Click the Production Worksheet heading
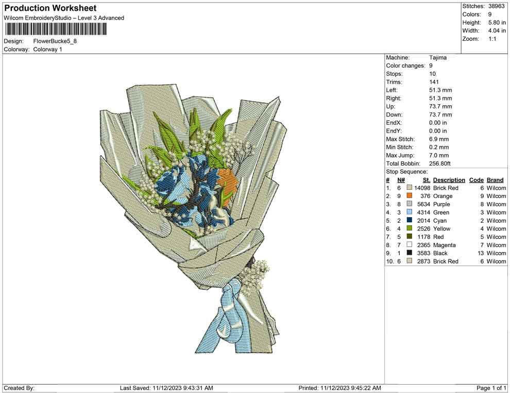This screenshot has width=510, height=393. click(x=50, y=8)
